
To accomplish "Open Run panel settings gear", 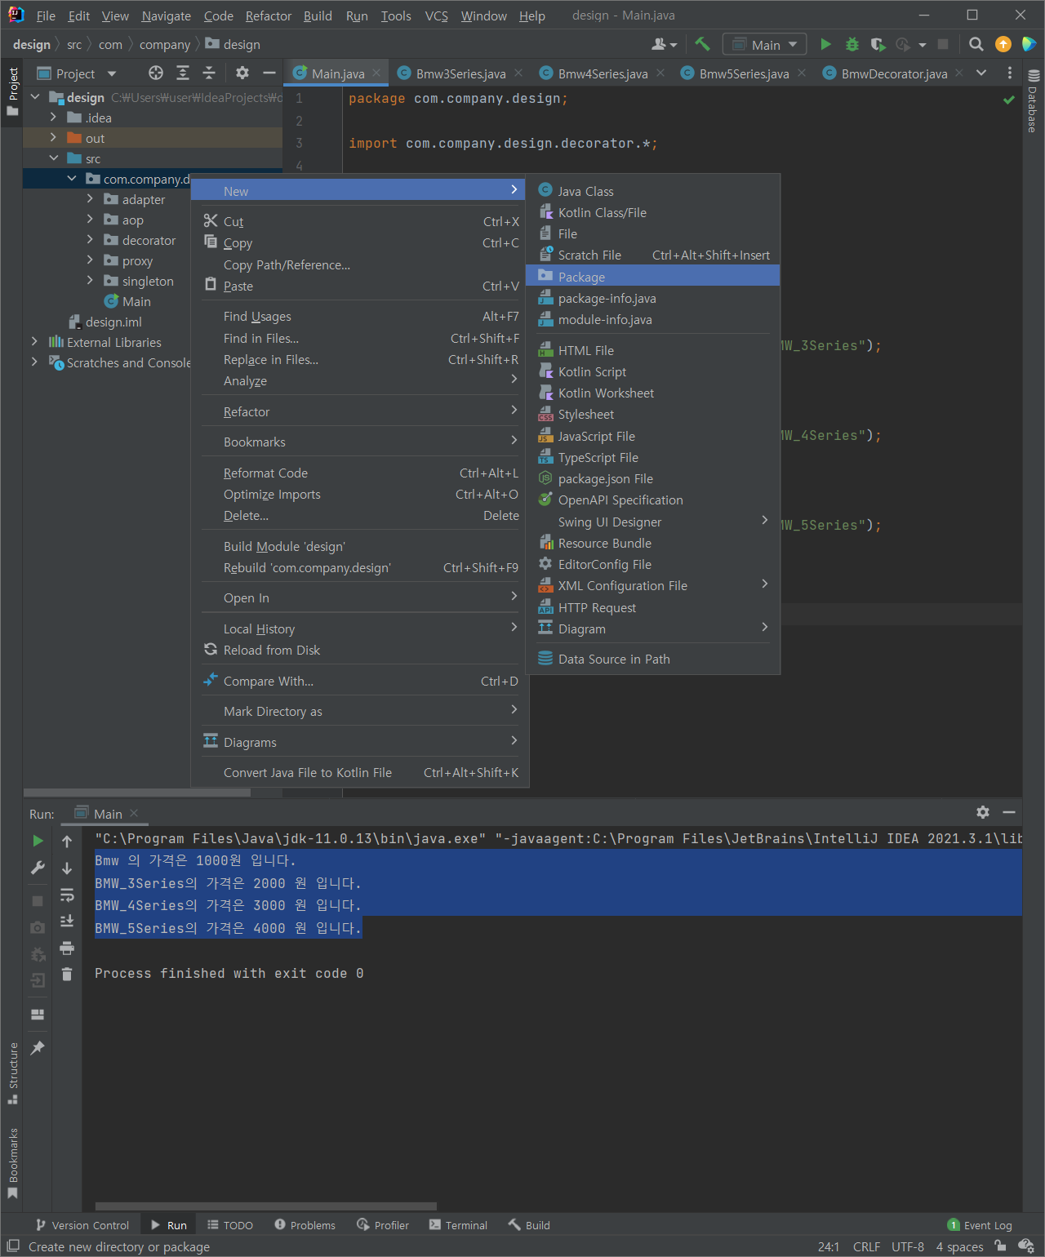I will [x=983, y=812].
